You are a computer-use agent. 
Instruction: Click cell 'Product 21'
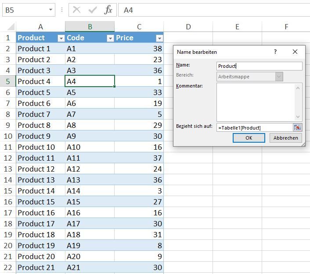click(40, 267)
